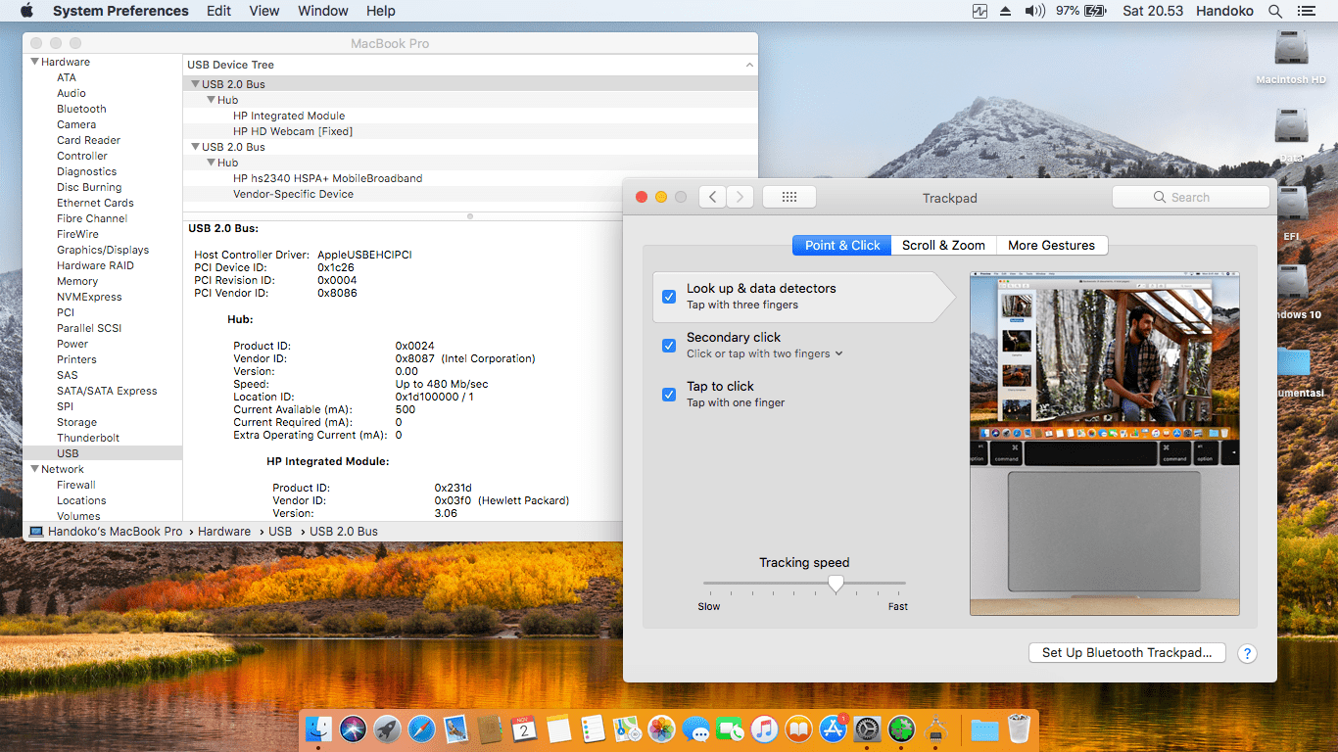Open Messages speech bubble icon in Dock
This screenshot has width=1338, height=752.
[x=696, y=729]
